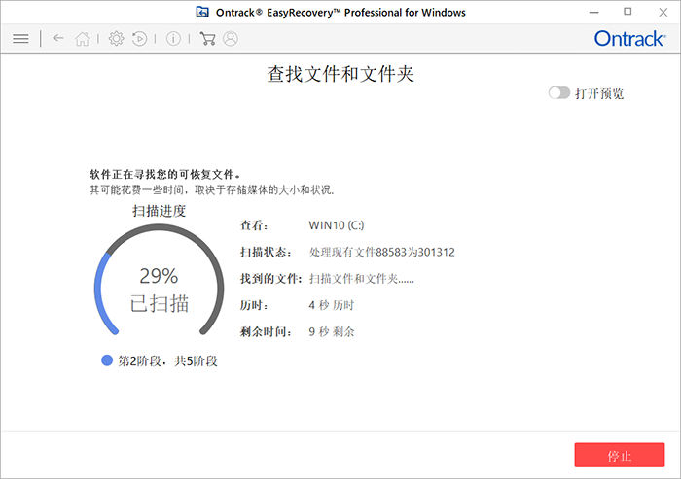This screenshot has height=479, width=681.
Task: Click the 29% 已扫描 text
Action: click(159, 290)
